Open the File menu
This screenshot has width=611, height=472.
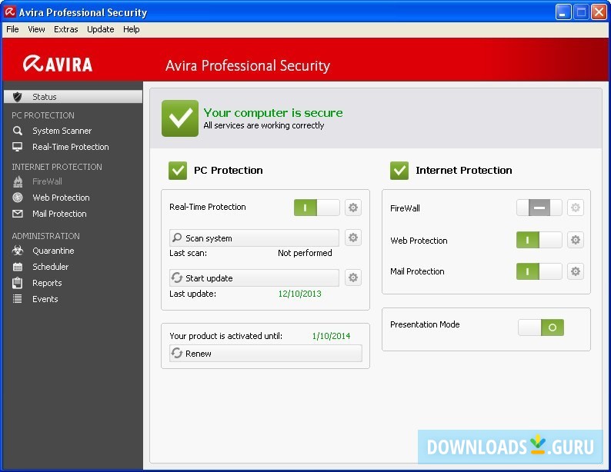pyautogui.click(x=12, y=29)
